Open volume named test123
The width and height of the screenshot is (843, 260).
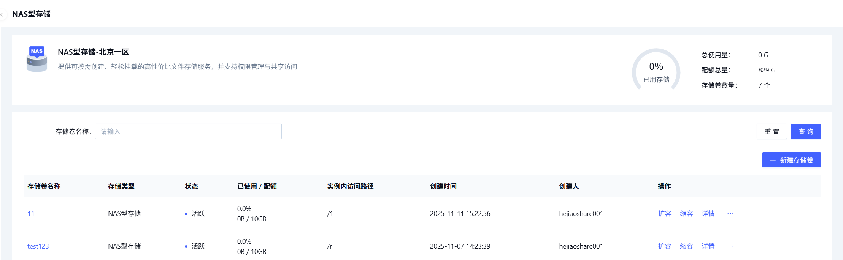click(x=38, y=246)
